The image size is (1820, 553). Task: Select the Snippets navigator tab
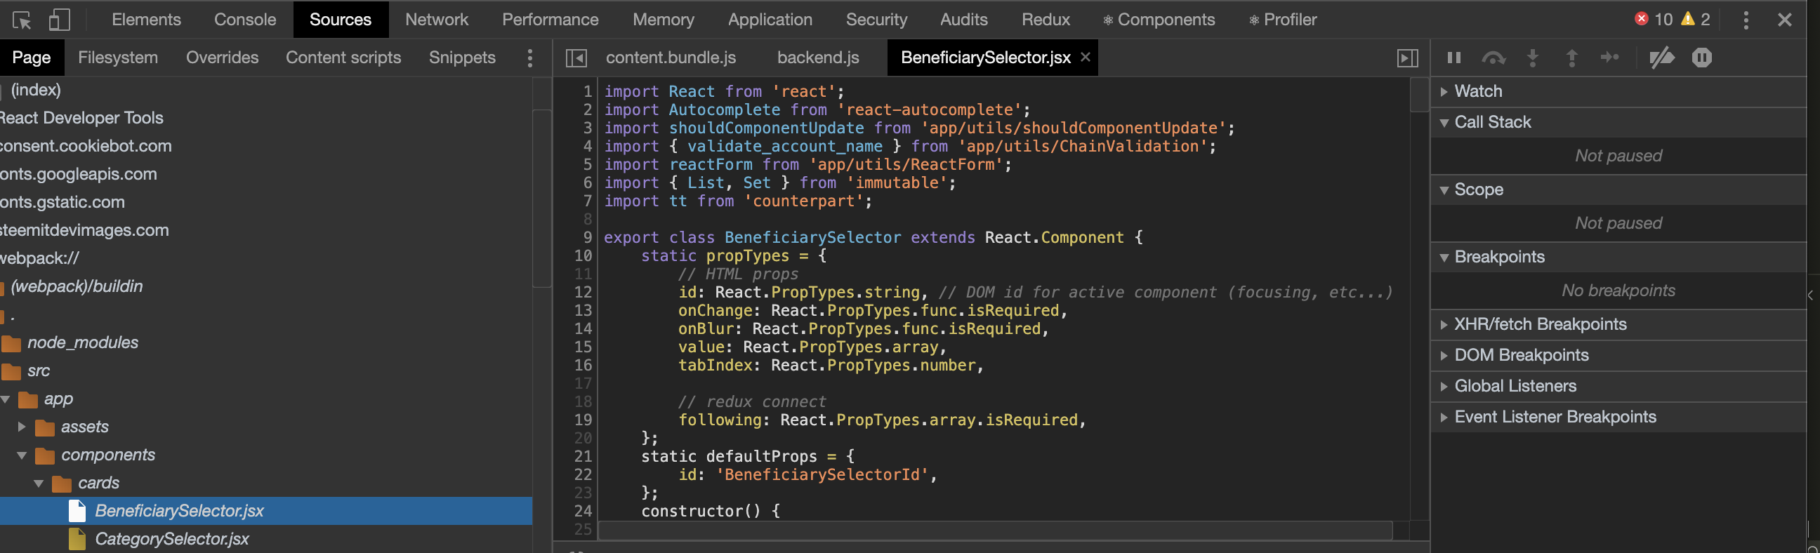(462, 58)
